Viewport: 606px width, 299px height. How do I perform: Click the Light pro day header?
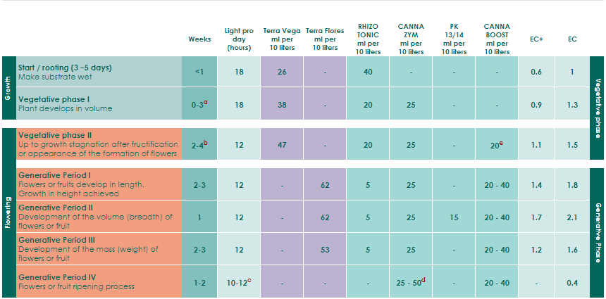239,39
